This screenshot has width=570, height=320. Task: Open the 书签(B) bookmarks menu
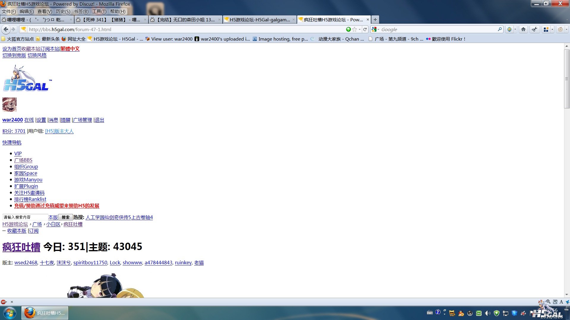[81, 11]
